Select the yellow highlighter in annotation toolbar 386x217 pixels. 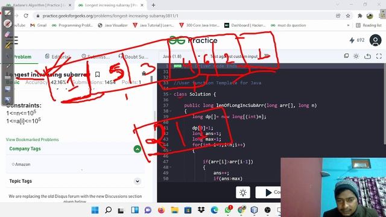point(7,45)
